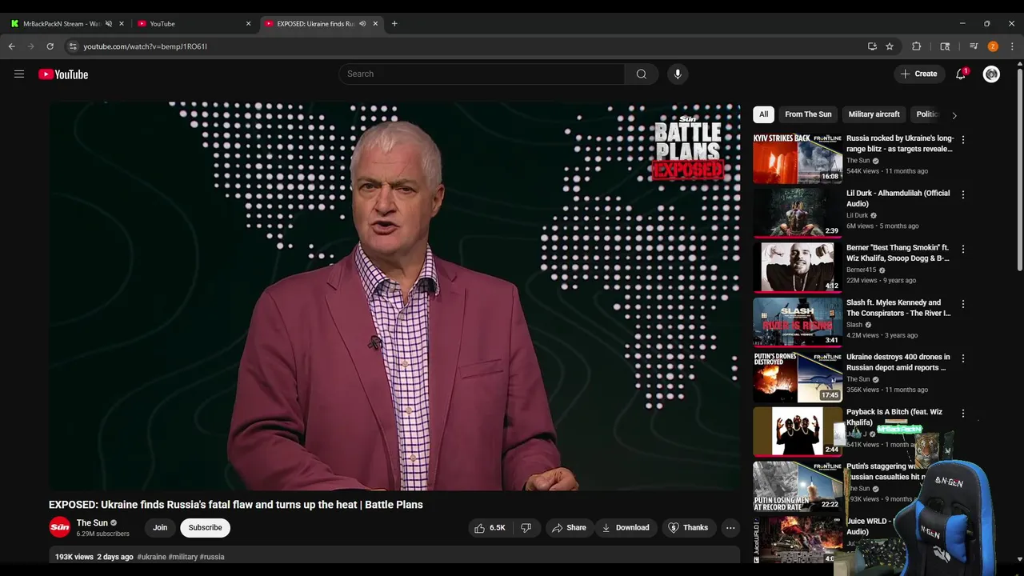Open the Chrome profile Z avatar

pyautogui.click(x=993, y=46)
